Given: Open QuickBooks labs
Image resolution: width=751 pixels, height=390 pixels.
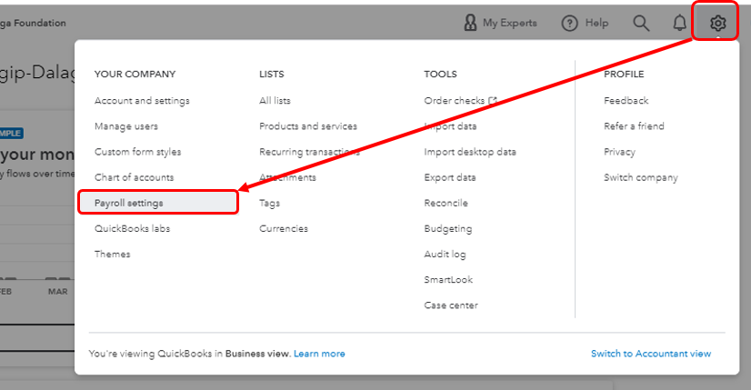Looking at the screenshot, I should point(132,228).
